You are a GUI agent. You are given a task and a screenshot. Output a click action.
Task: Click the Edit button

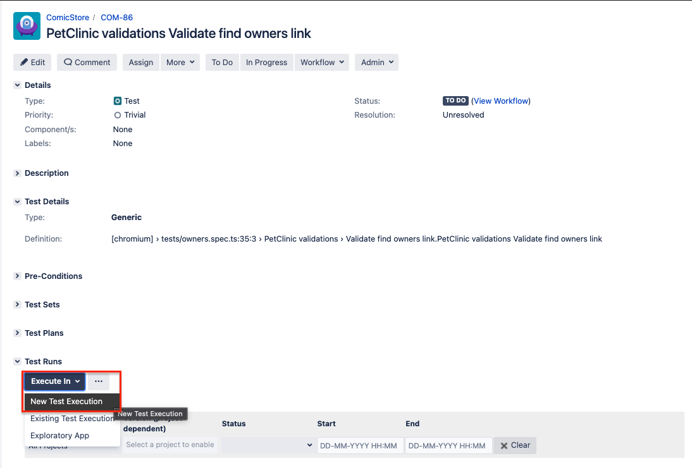32,62
